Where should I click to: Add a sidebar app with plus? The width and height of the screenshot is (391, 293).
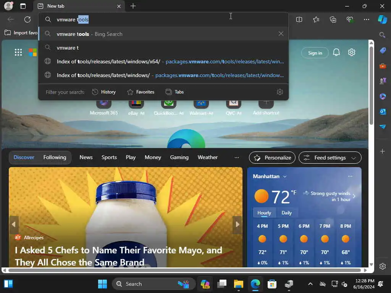click(x=383, y=151)
